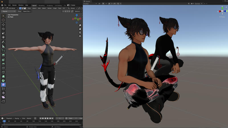Switch to the Modeling workspace tab
Viewport: 228px width, 128px height.
(41, 5)
